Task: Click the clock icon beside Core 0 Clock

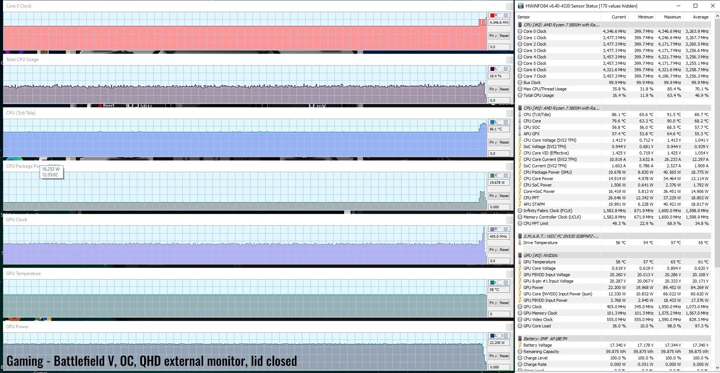Action: (520, 31)
